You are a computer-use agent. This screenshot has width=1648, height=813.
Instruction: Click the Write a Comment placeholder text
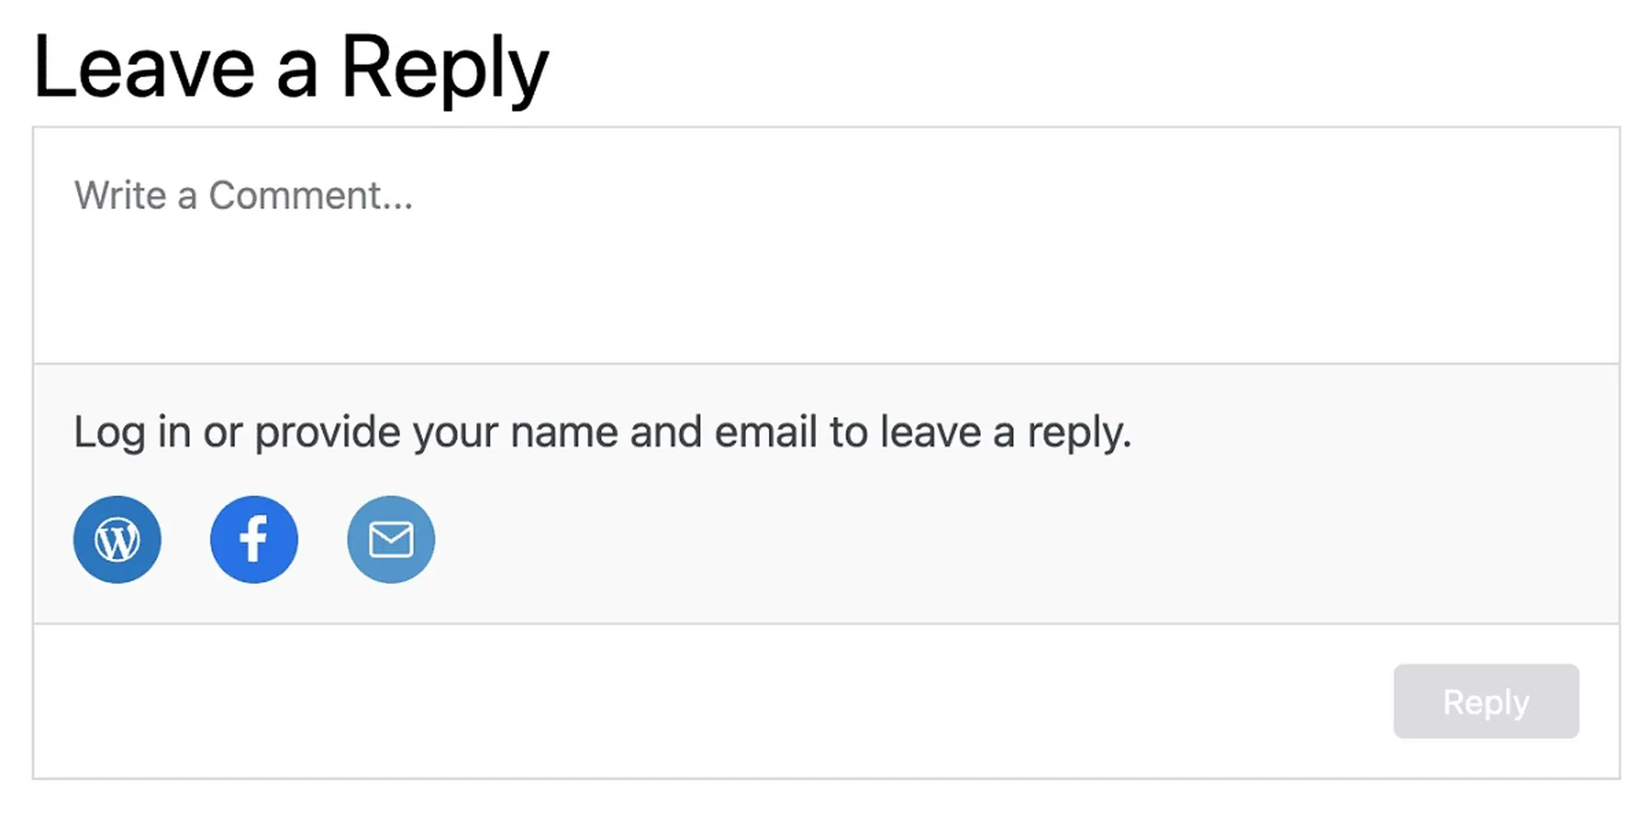(x=243, y=195)
